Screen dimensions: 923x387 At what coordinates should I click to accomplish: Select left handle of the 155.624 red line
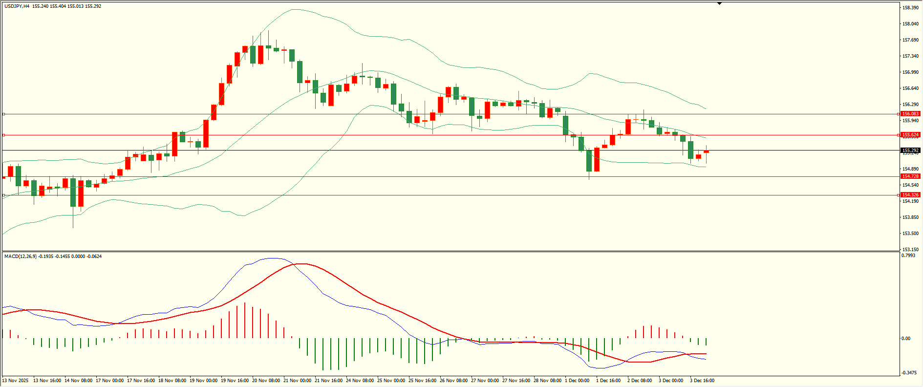(4, 135)
